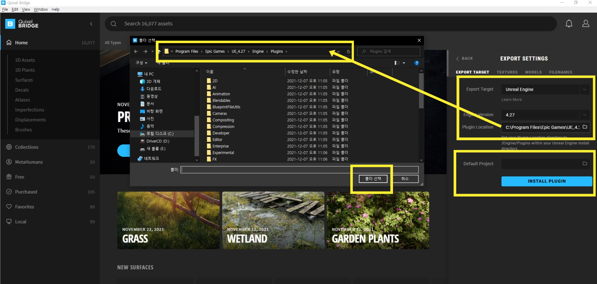Image resolution: width=597 pixels, height=284 pixels.
Task: Open Surfaces category
Action: coord(24,80)
